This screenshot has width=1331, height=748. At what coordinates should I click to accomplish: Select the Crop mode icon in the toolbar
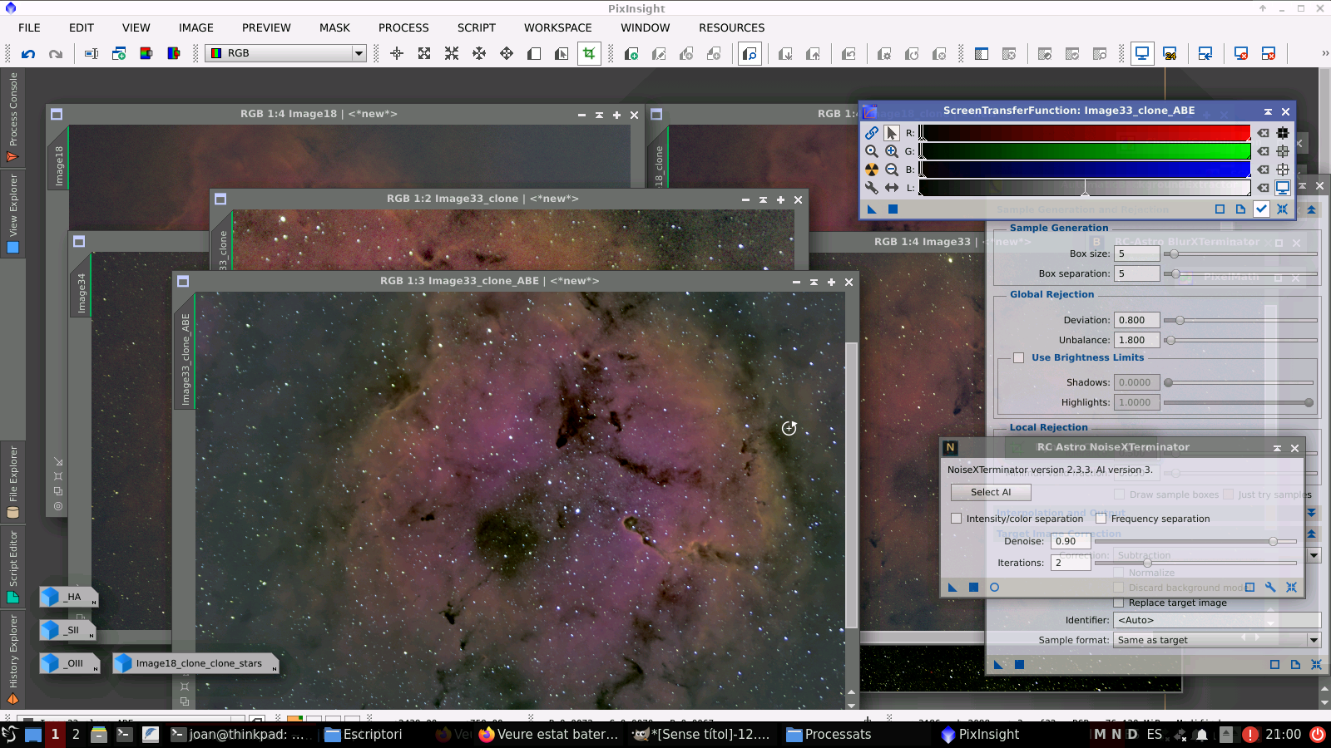tap(589, 53)
